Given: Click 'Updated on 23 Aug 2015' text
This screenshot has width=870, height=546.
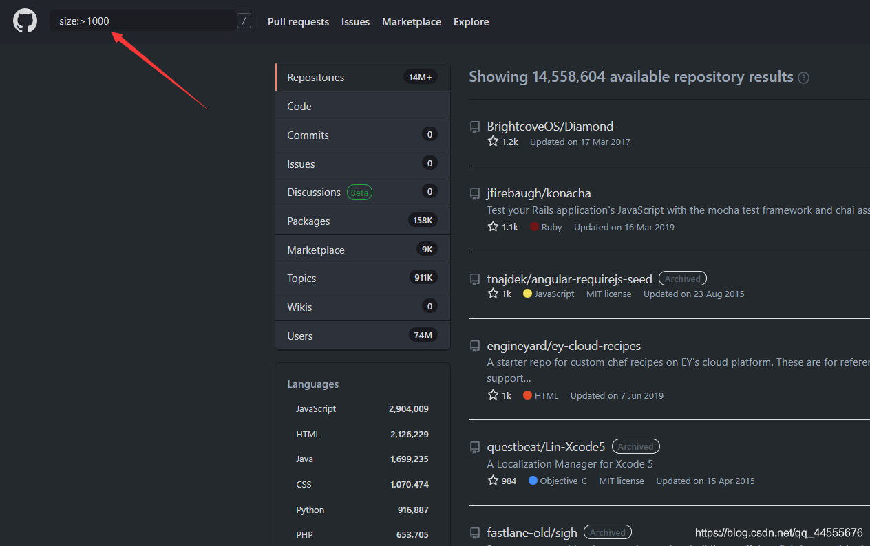Looking at the screenshot, I should (694, 294).
